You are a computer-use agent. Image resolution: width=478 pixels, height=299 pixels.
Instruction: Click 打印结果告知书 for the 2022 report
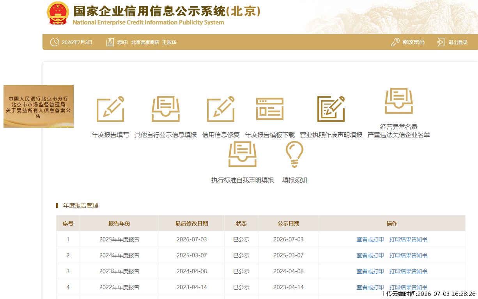tap(408, 287)
